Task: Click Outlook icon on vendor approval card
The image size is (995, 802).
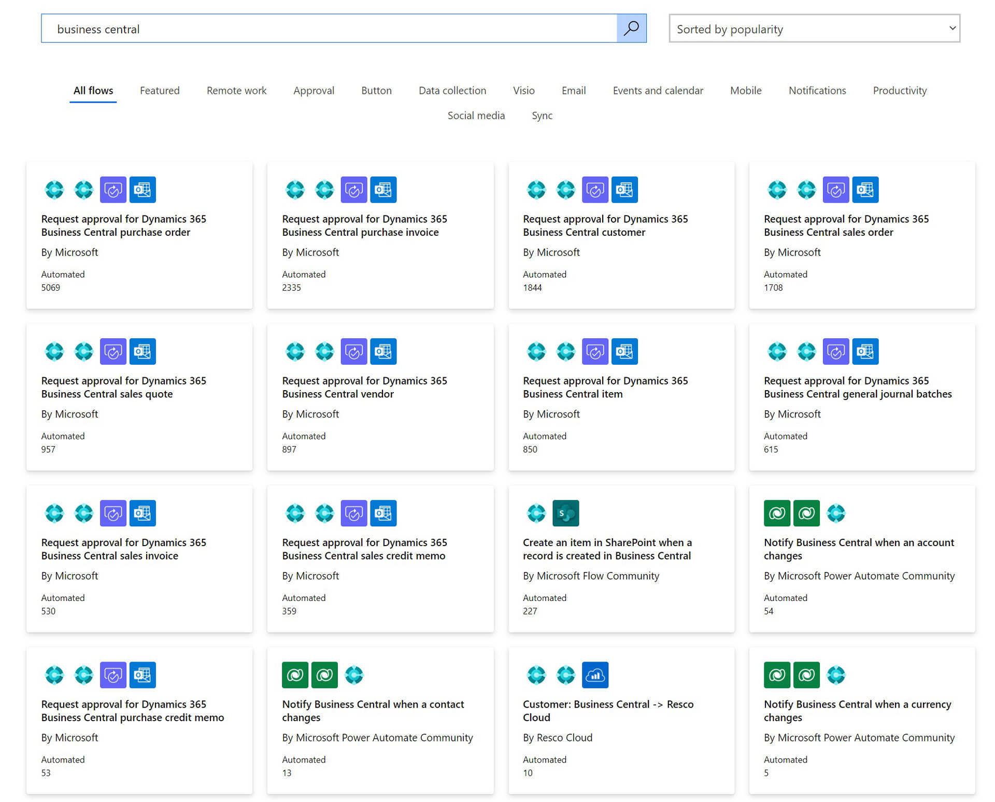Action: click(x=383, y=351)
